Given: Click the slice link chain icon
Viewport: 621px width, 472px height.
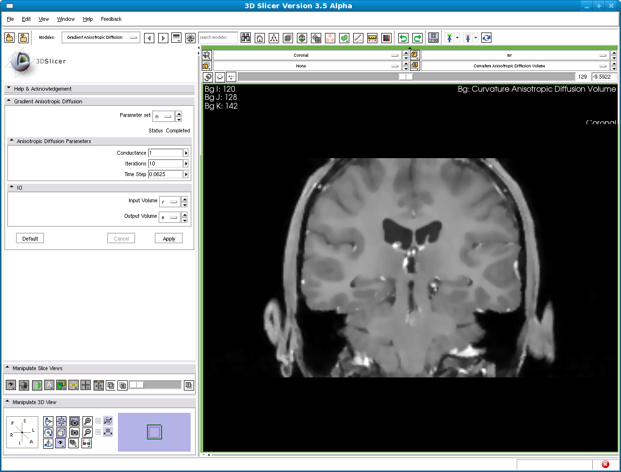Looking at the screenshot, I should click(x=208, y=77).
